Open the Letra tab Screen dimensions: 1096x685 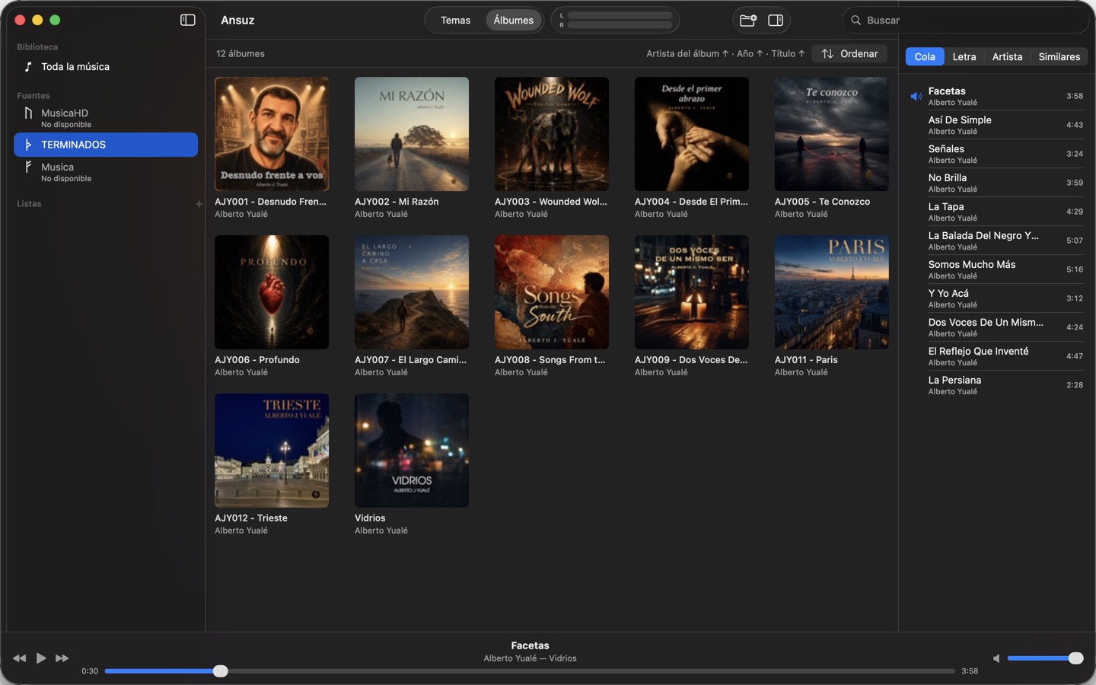click(964, 57)
